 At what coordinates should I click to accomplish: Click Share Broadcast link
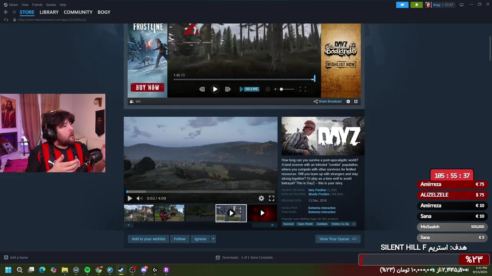tap(327, 102)
